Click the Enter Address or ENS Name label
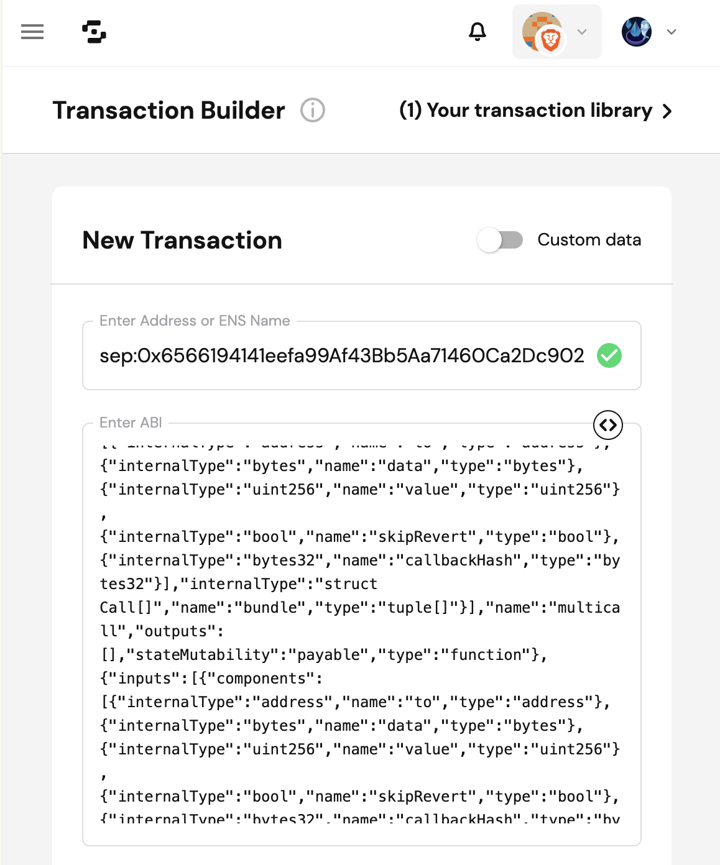 tap(195, 321)
